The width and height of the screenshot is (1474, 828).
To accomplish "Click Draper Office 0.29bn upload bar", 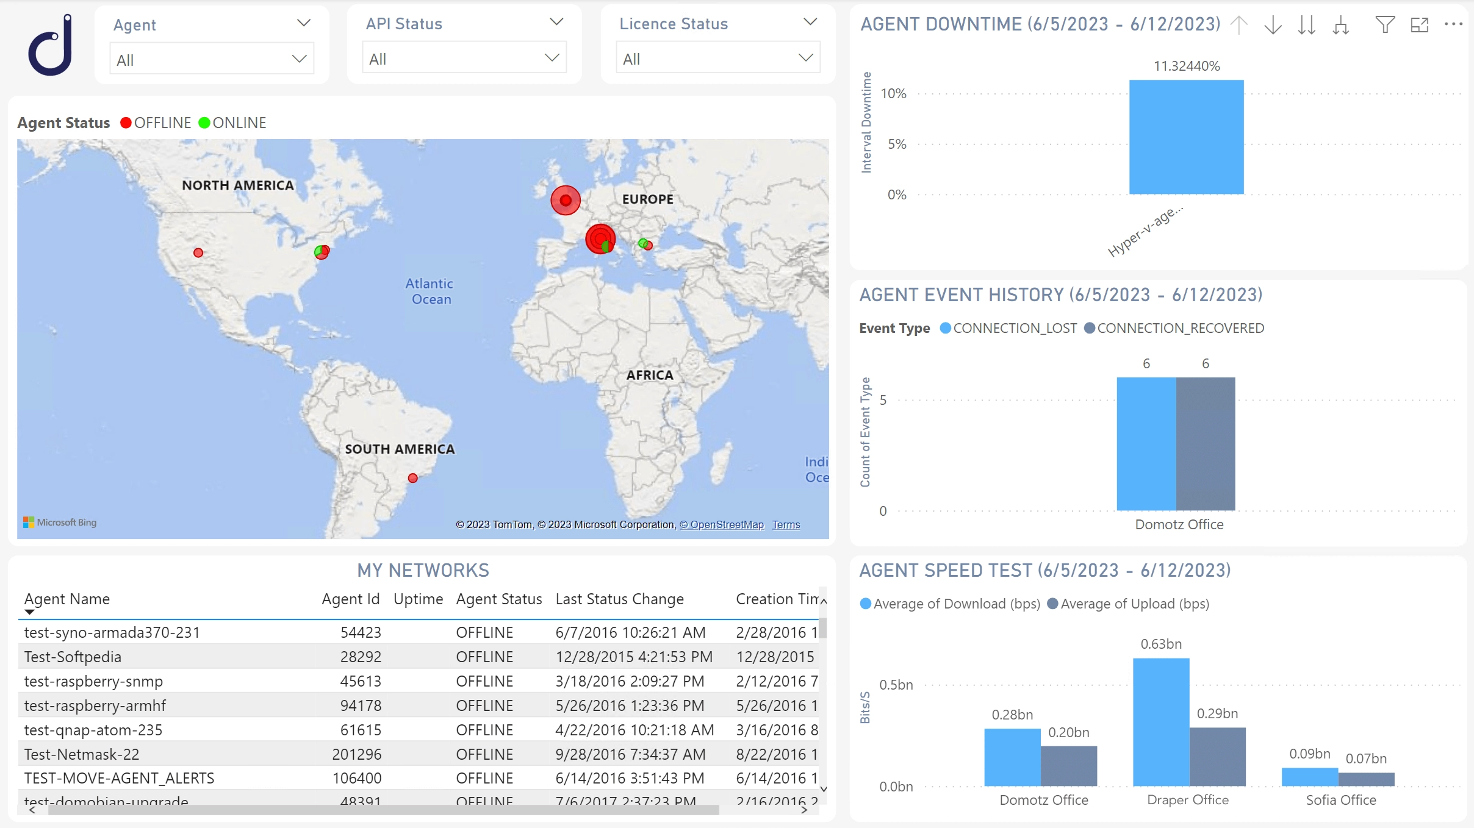I will 1217,757.
